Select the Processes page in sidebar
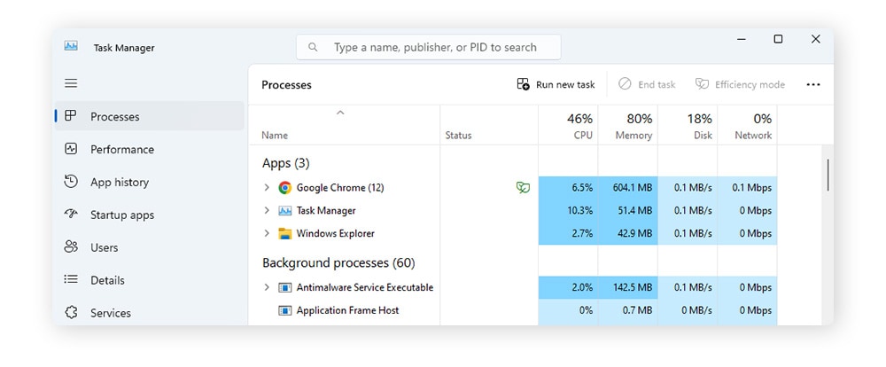 (149, 116)
